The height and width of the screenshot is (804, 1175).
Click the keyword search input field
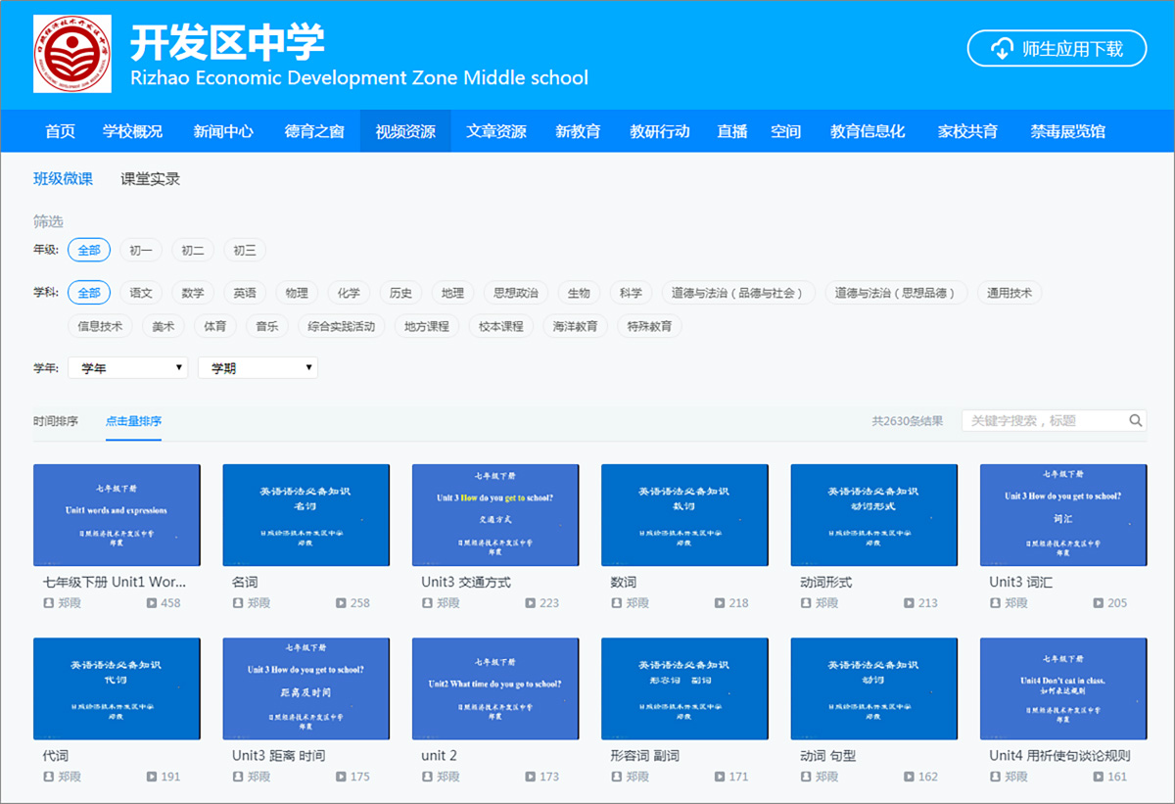[1043, 421]
